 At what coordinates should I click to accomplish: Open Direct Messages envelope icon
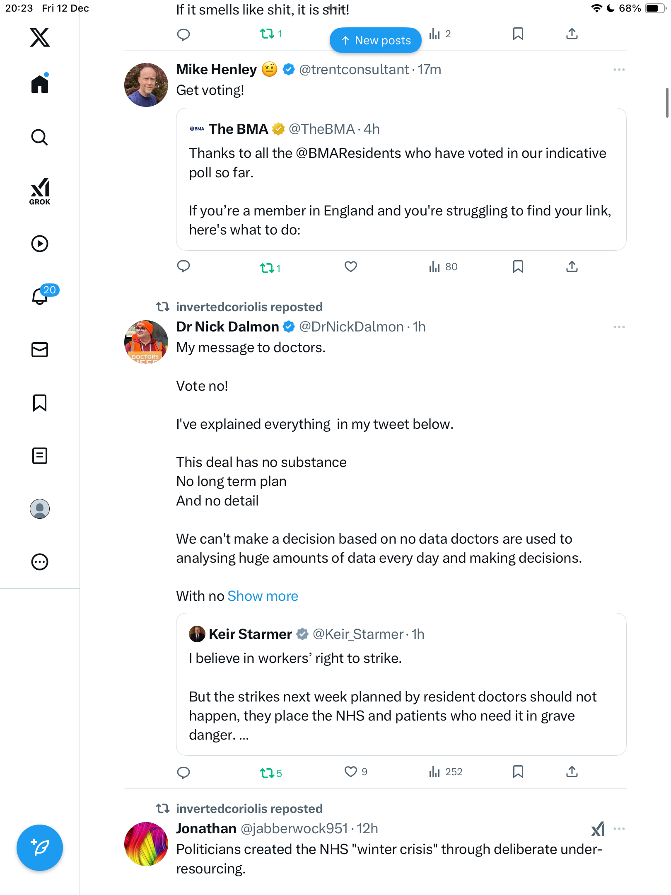point(40,349)
